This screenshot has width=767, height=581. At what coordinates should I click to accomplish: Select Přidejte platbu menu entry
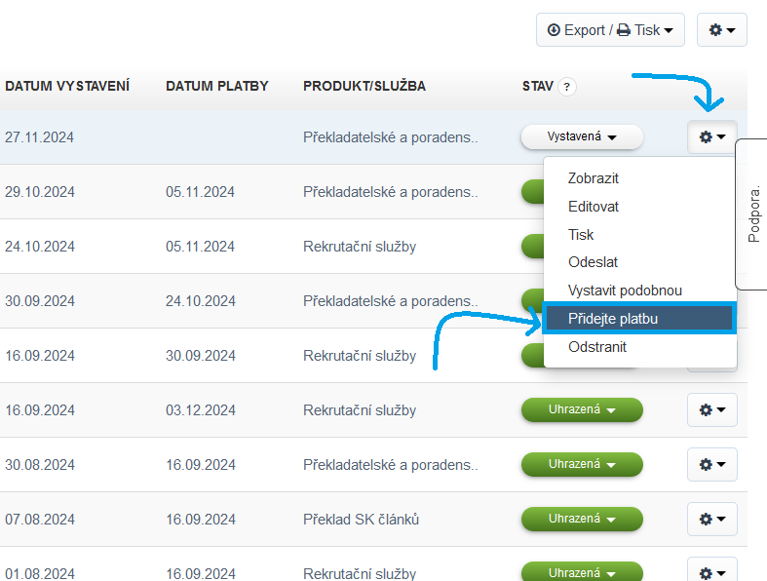coord(639,319)
